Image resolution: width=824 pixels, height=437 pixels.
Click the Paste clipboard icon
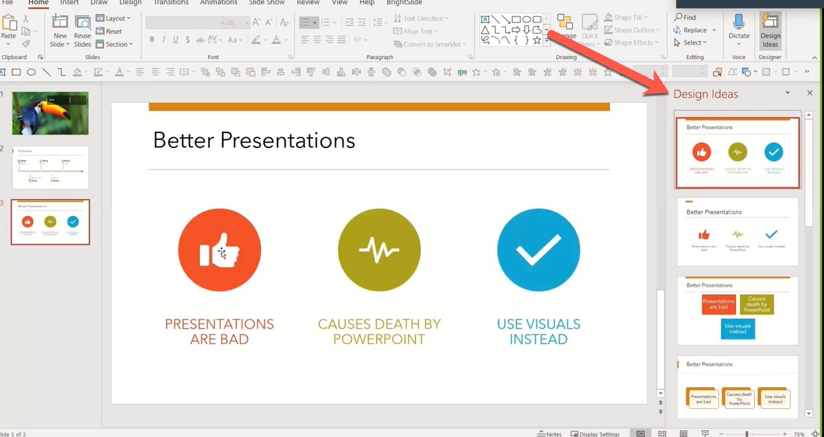[8, 22]
